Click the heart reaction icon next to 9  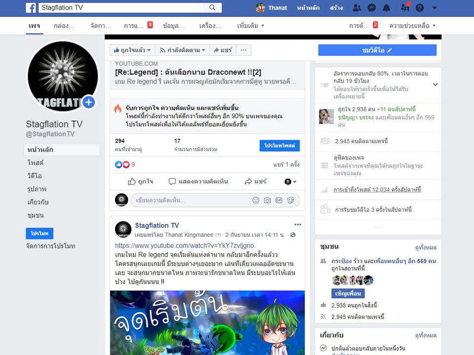pyautogui.click(x=126, y=164)
